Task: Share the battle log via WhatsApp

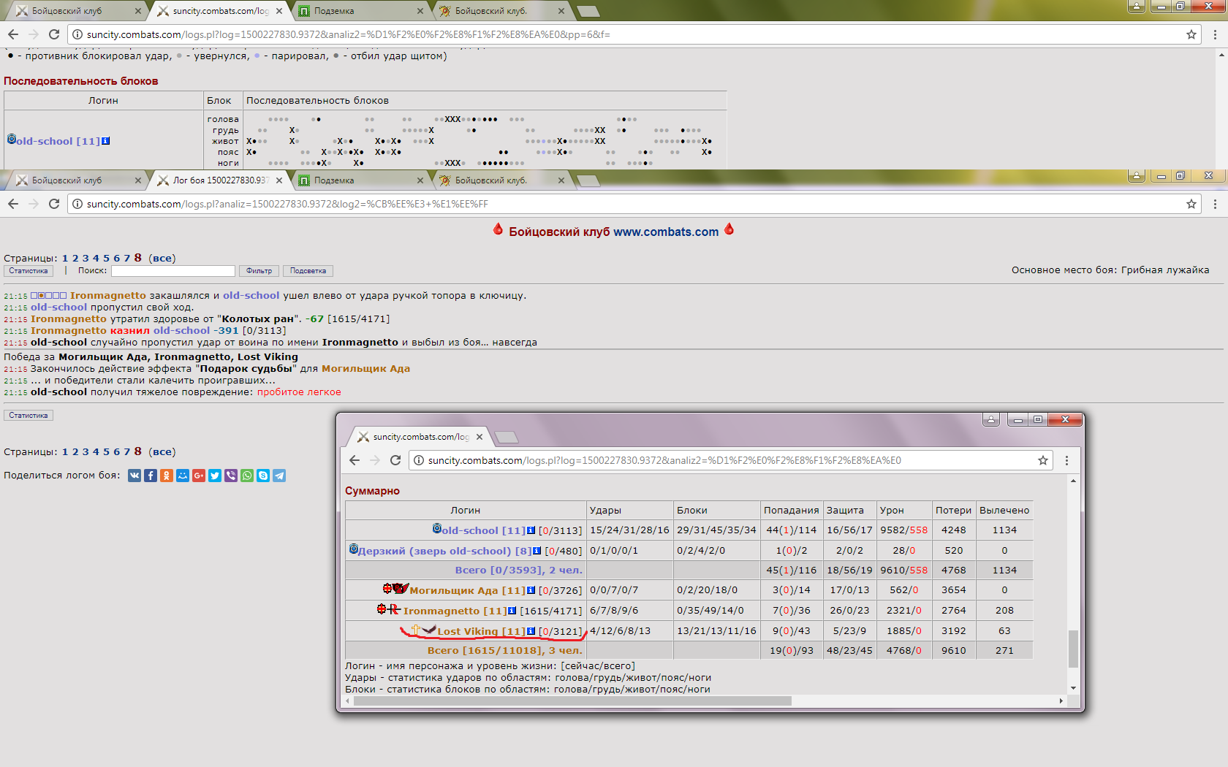Action: pyautogui.click(x=247, y=476)
